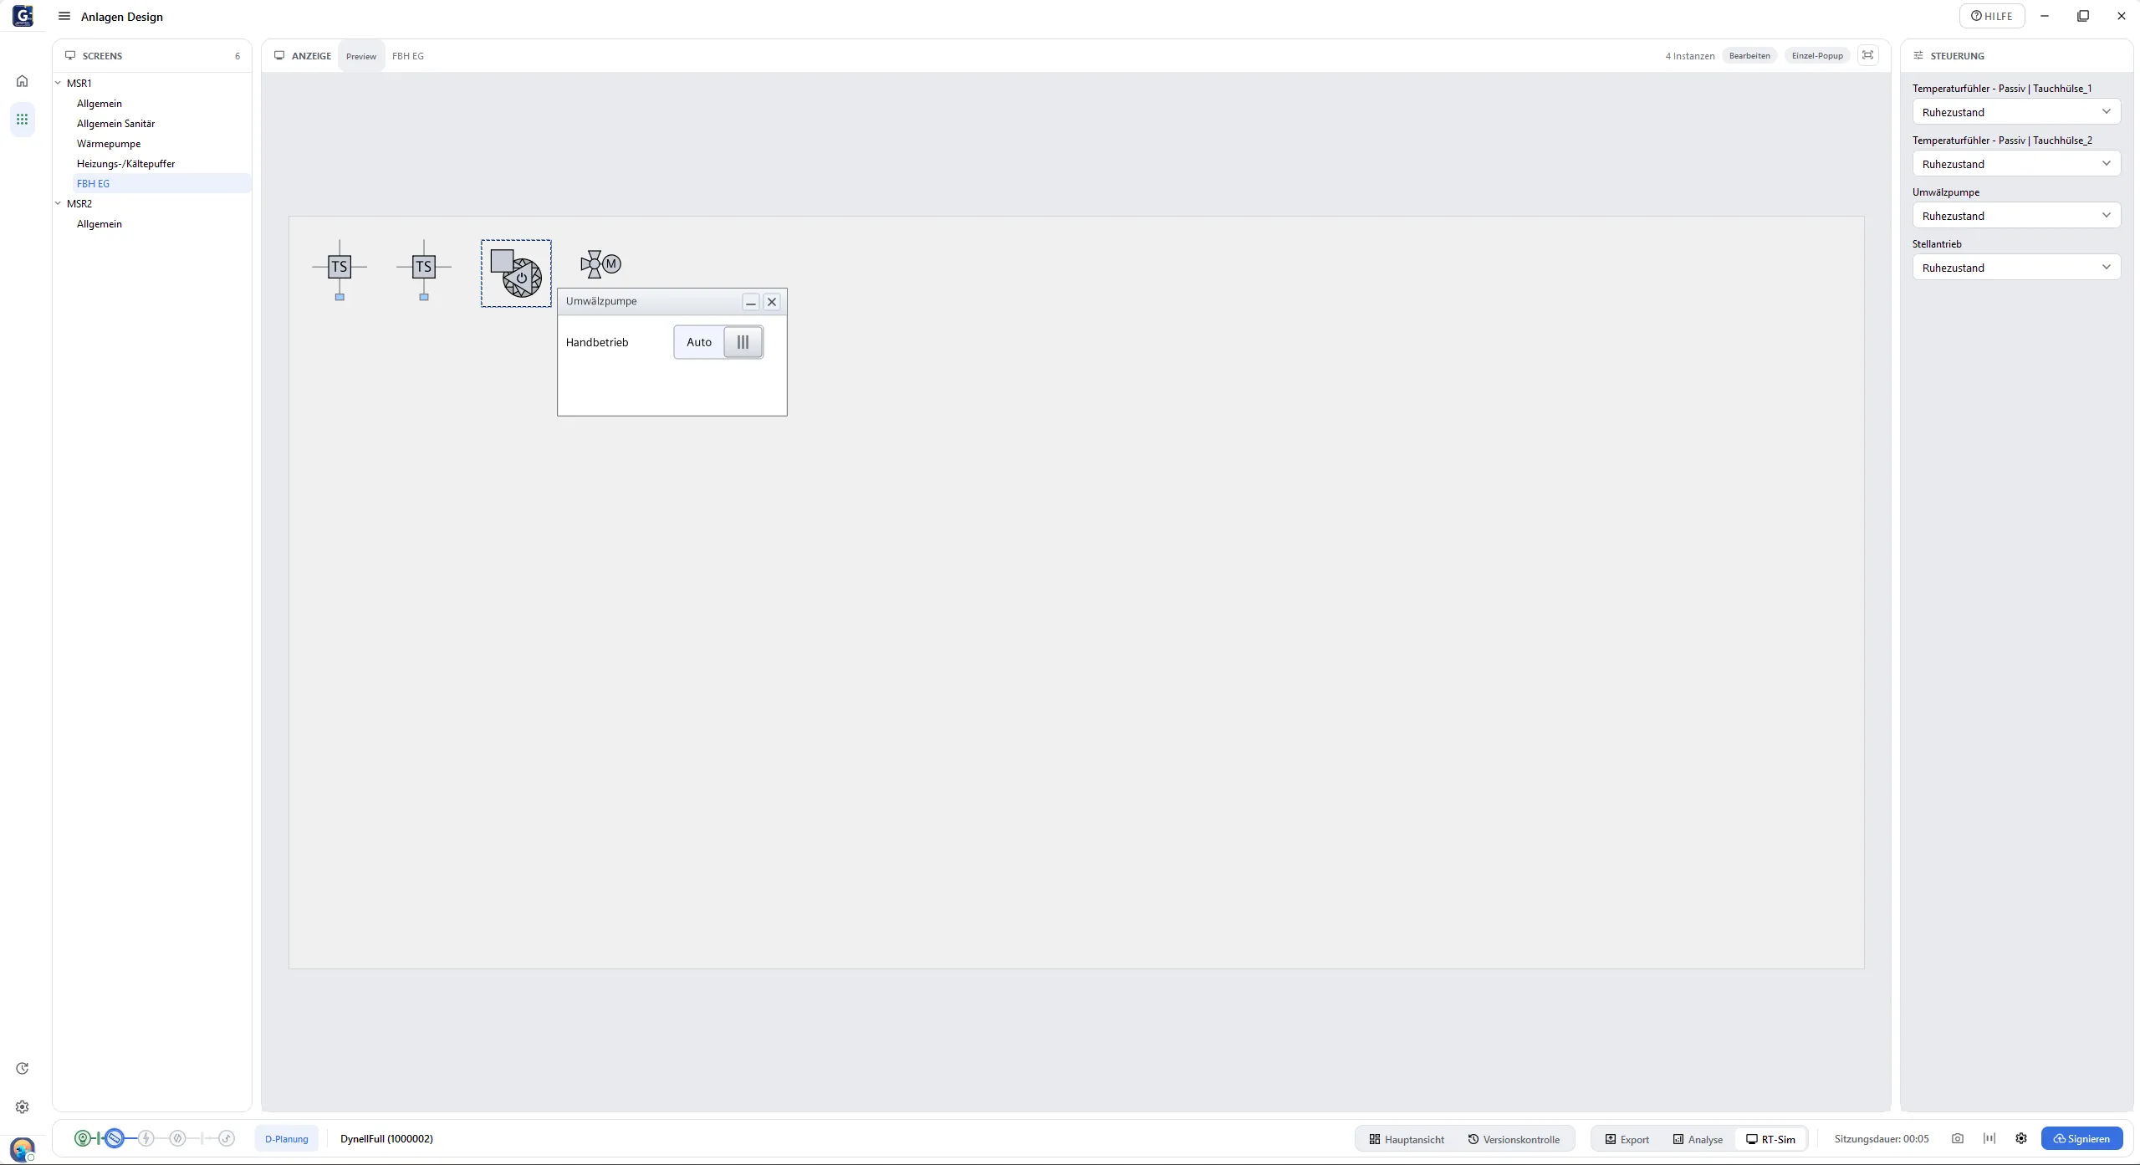Switch to Preview tab

[x=361, y=56]
